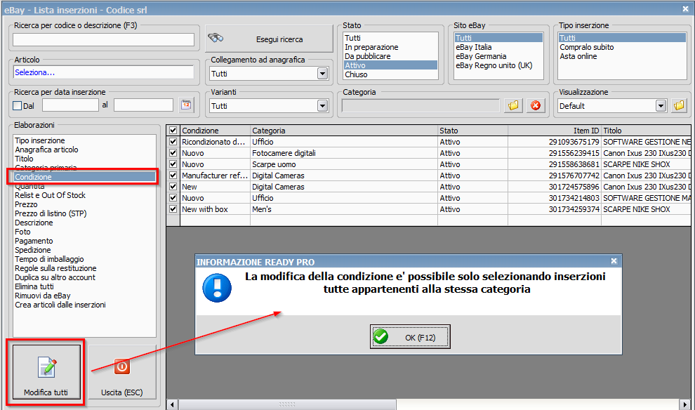This screenshot has height=410, width=695.
Task: Uncheck the New with box row checkbox
Action: tap(173, 209)
